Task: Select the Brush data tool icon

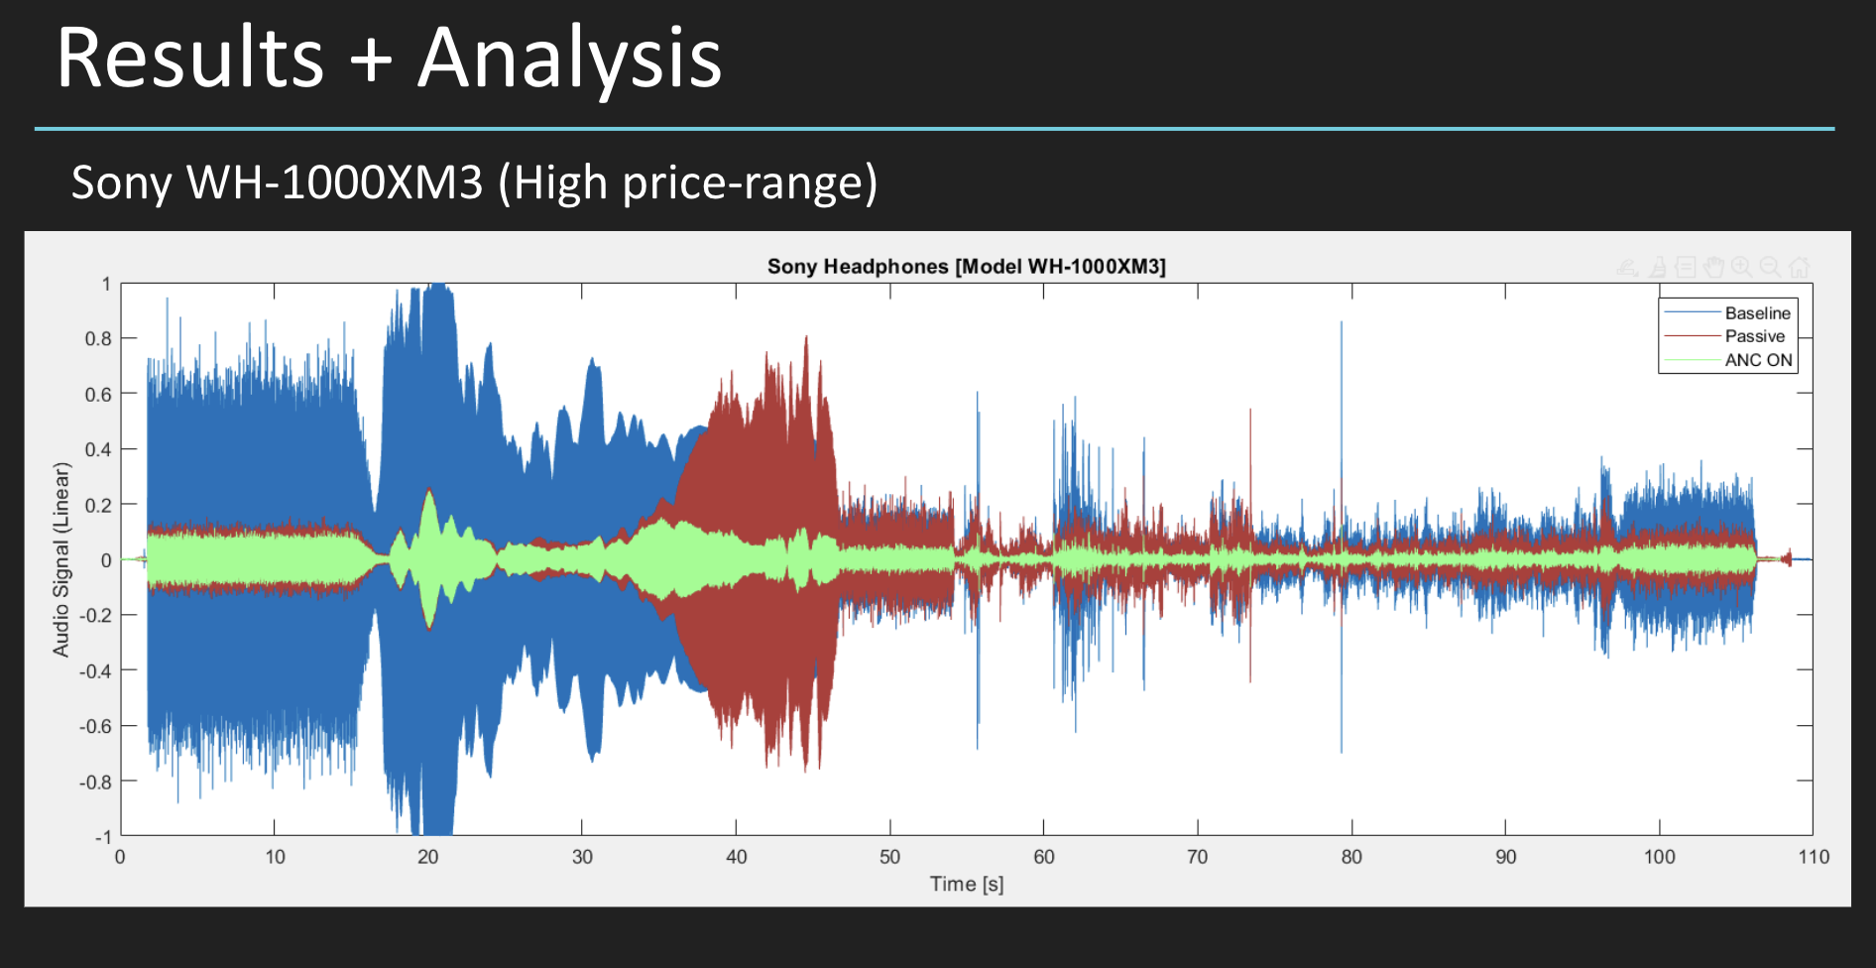Action: [1658, 268]
